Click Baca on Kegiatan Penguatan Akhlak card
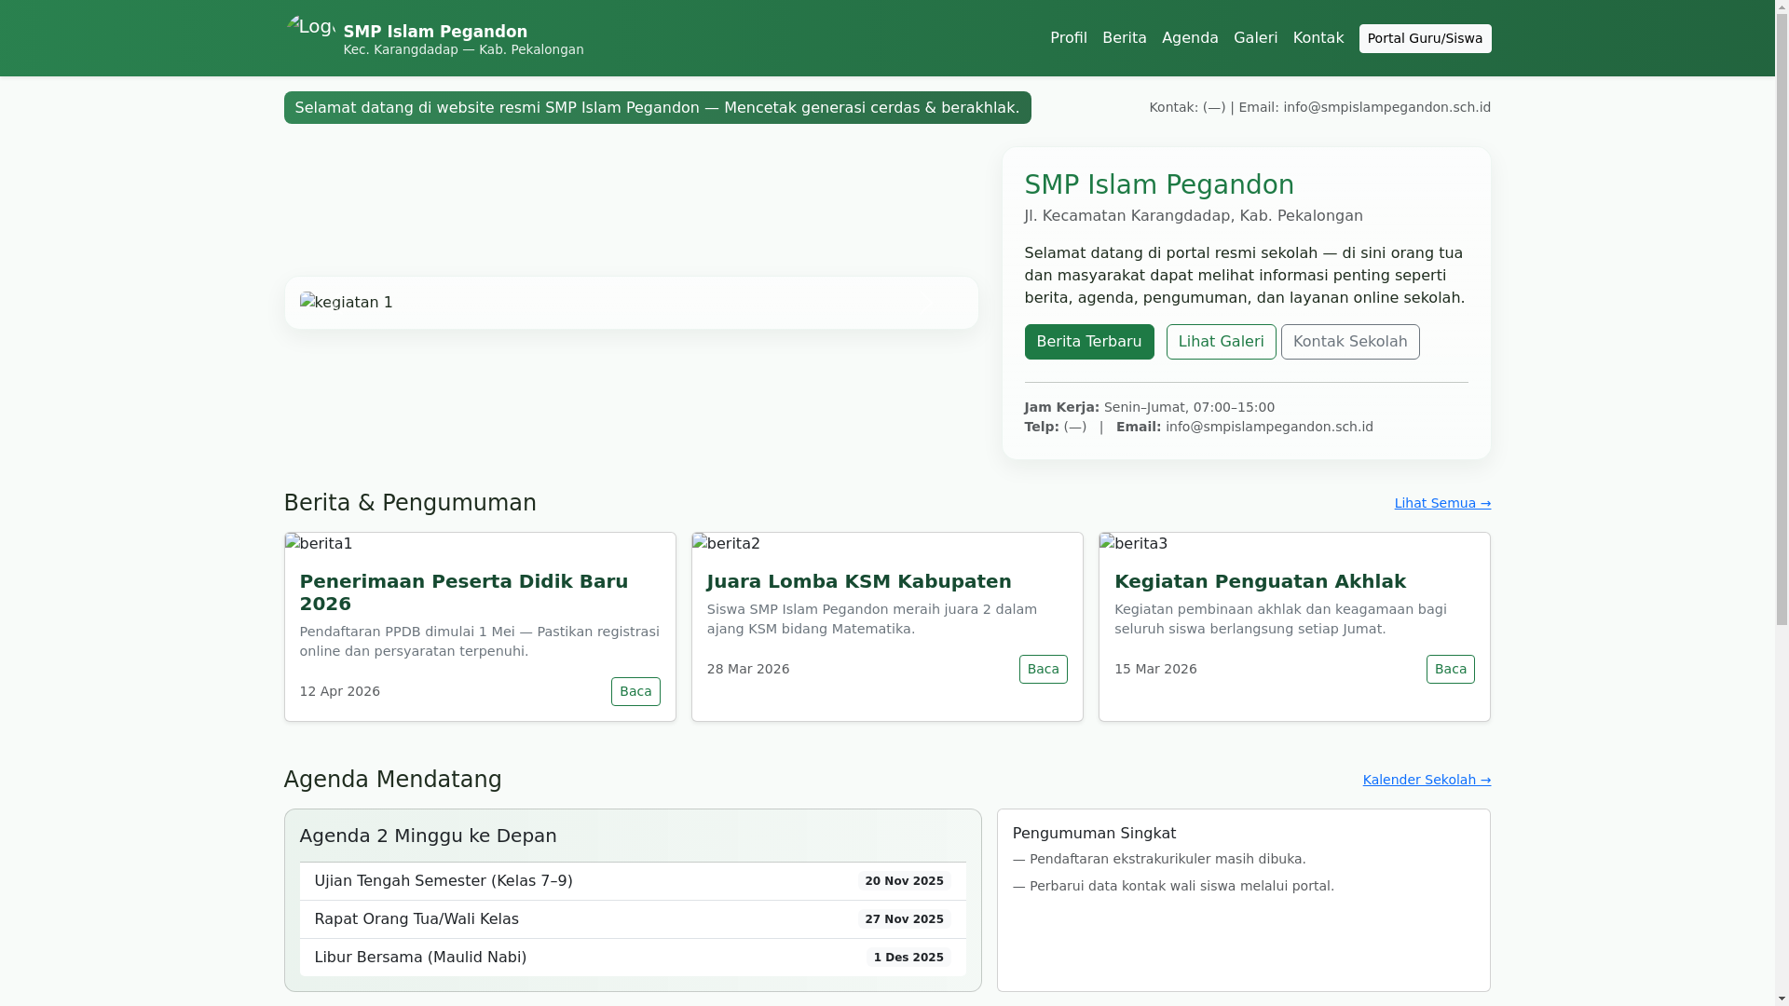This screenshot has width=1789, height=1006. (1450, 669)
